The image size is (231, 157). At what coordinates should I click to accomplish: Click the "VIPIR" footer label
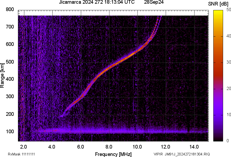(x=158, y=154)
